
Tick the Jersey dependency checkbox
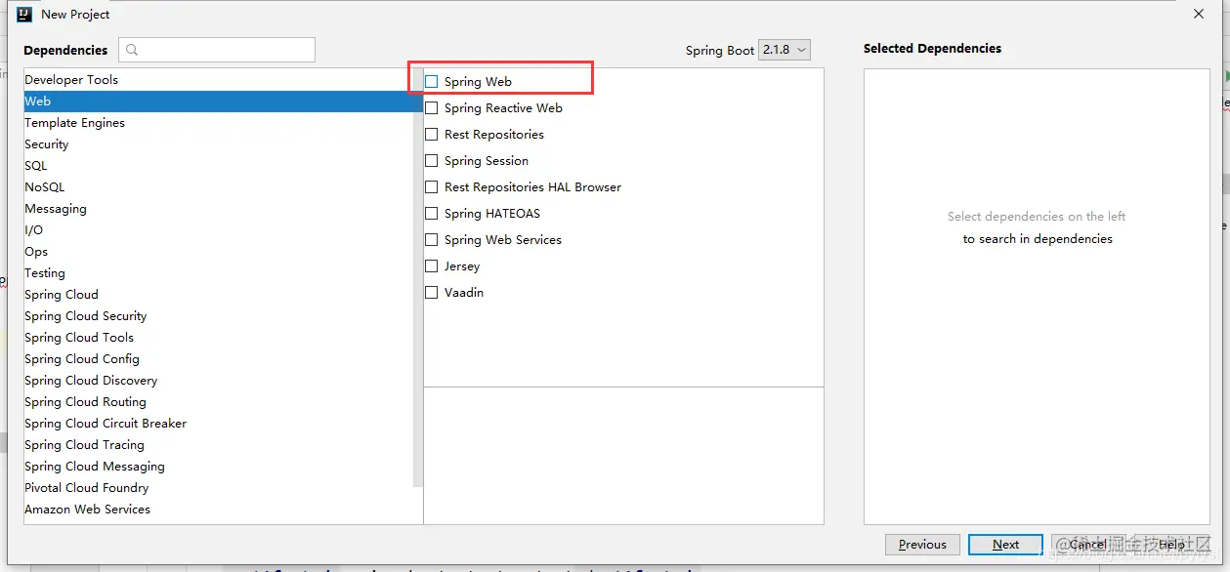(431, 266)
